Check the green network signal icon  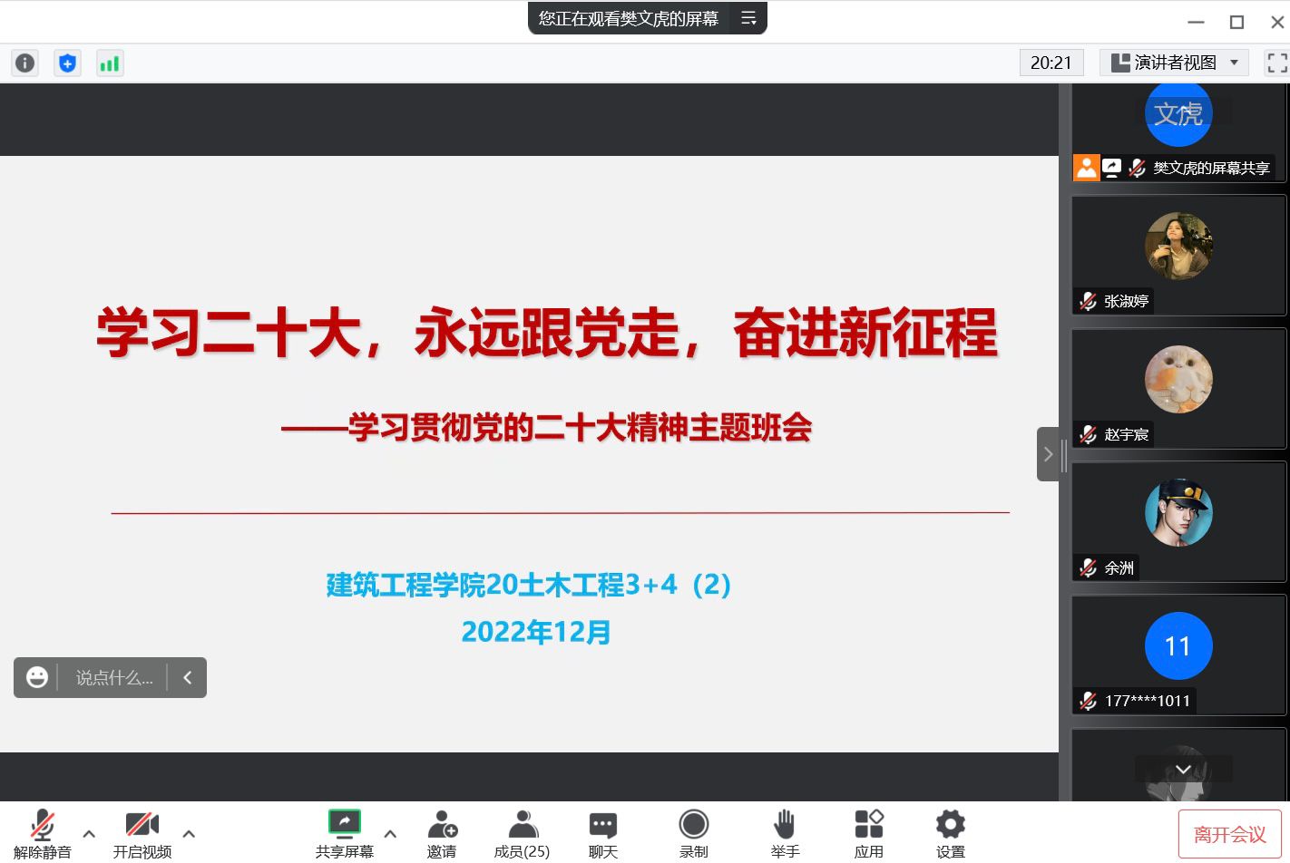pyautogui.click(x=110, y=63)
